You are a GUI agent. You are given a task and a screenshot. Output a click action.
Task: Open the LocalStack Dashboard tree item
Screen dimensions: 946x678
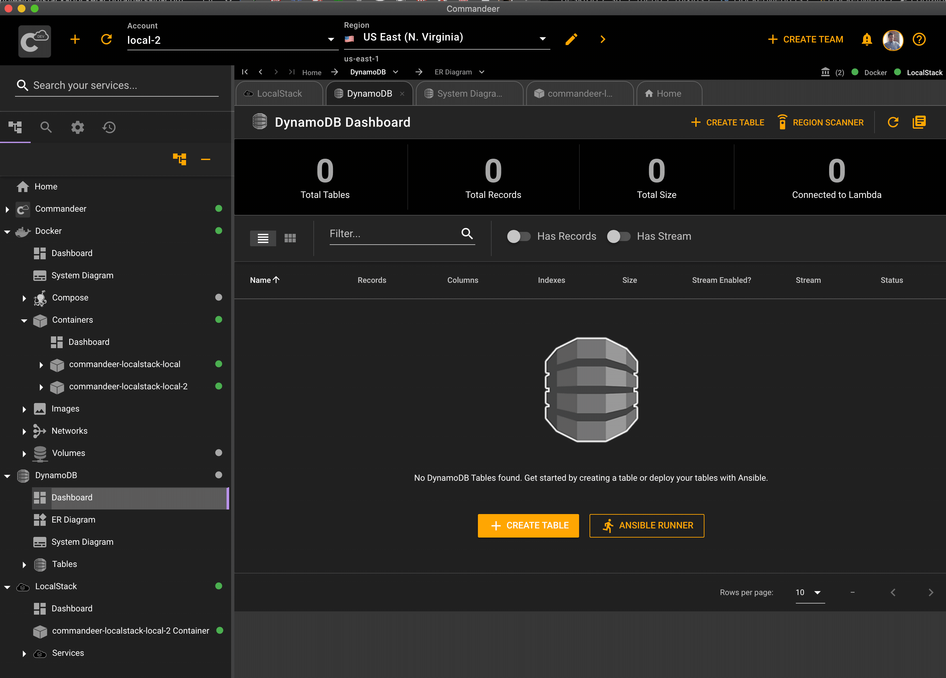(x=72, y=608)
